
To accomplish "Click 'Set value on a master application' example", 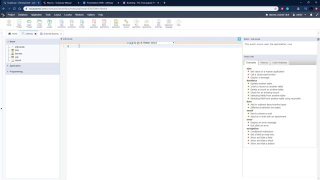I will tap(267, 71).
